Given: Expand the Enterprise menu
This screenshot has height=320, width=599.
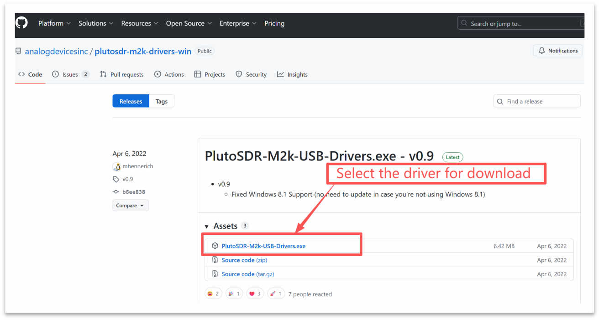Looking at the screenshot, I should coord(238,23).
